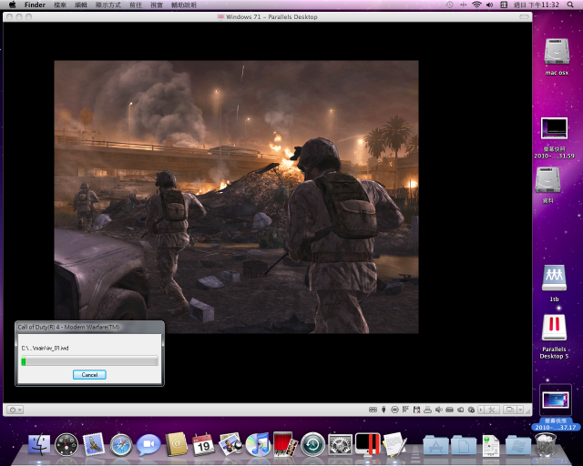The image size is (583, 466).
Task: Open iCal from the Dock
Action: click(203, 444)
